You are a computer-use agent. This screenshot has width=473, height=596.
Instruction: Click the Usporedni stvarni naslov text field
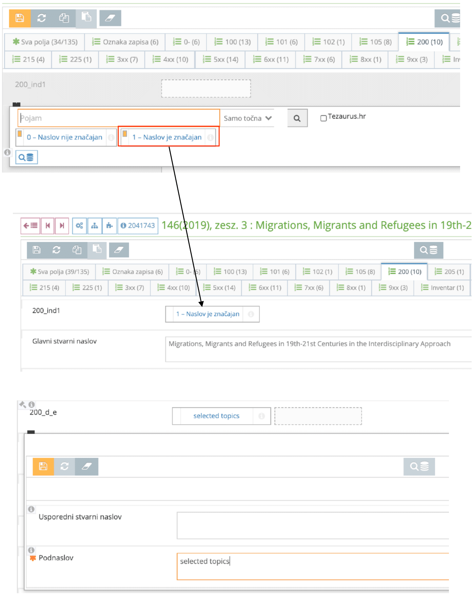312,525
